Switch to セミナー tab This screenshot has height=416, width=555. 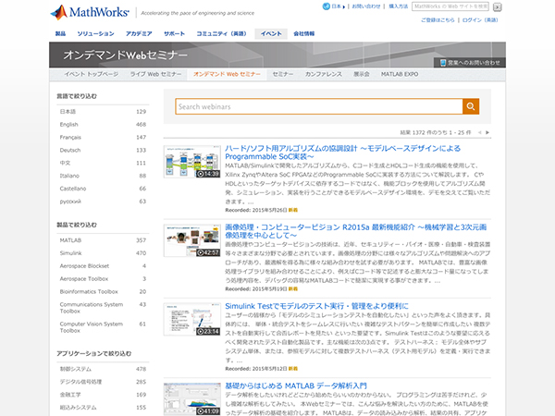pos(283,74)
